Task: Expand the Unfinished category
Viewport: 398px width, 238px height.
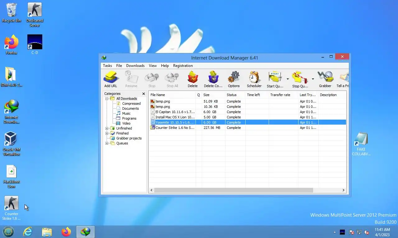Action: pos(107,128)
